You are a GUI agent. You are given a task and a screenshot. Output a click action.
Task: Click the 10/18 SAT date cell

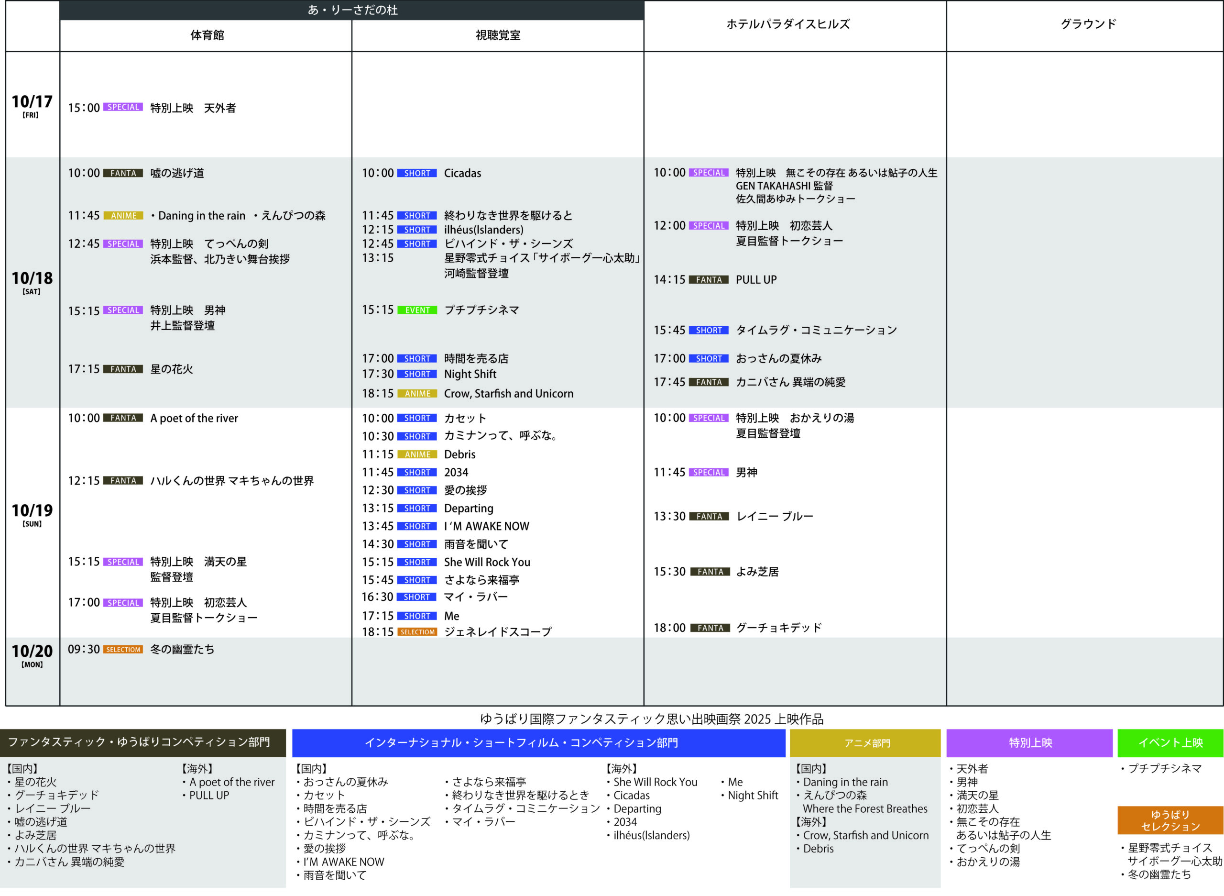click(x=32, y=283)
